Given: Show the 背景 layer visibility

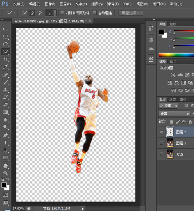Looking at the screenshot, I should [x=161, y=154].
